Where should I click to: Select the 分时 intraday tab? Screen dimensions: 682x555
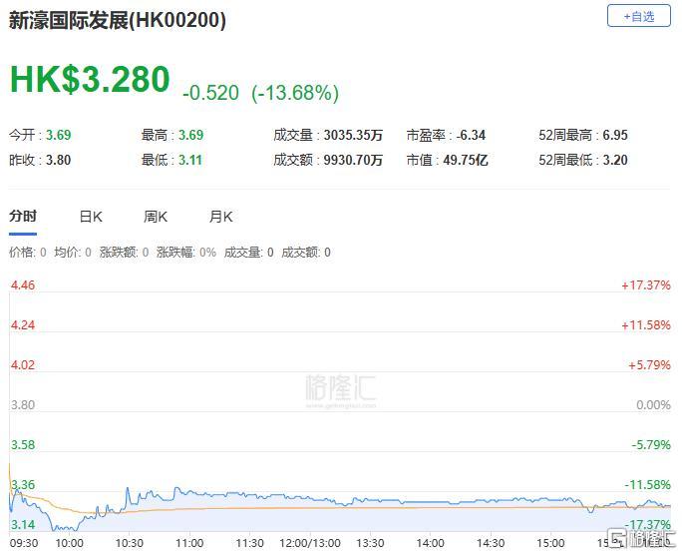tap(23, 216)
